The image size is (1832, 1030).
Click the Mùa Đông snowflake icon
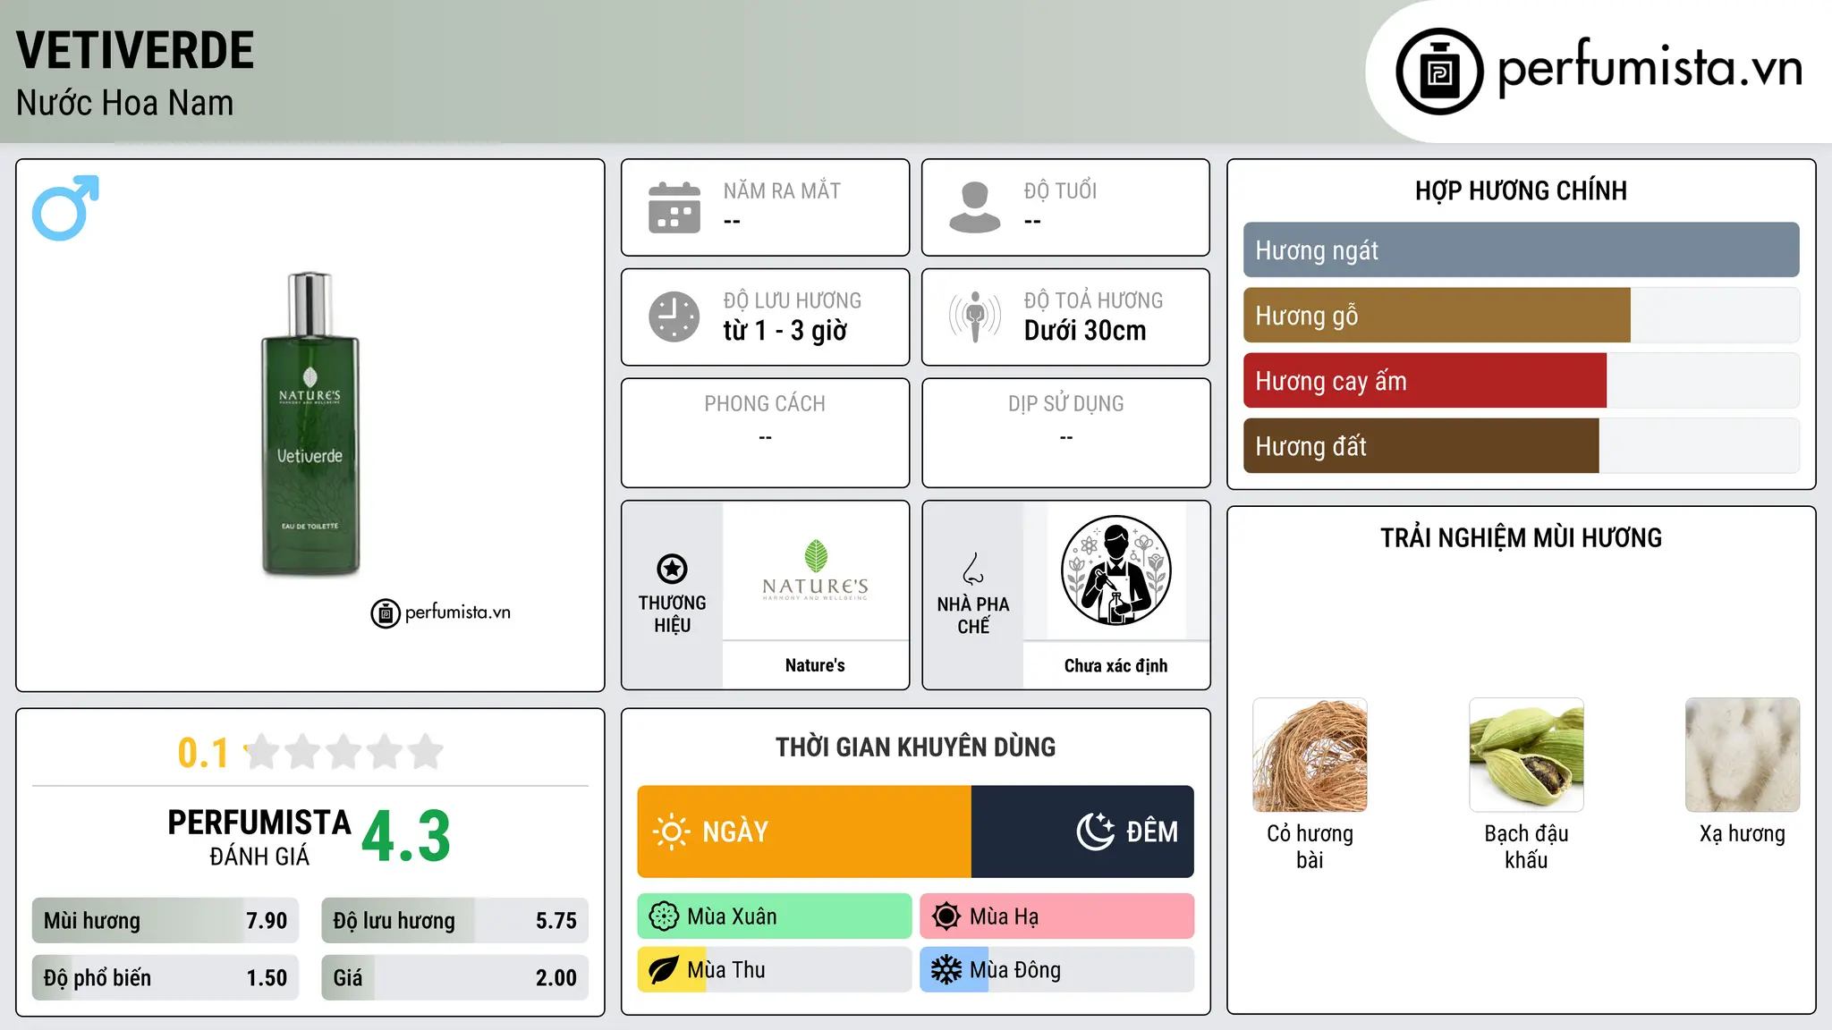tap(946, 970)
